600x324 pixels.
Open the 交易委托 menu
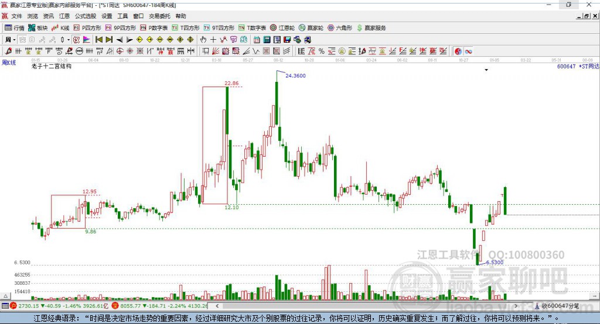[x=159, y=16]
